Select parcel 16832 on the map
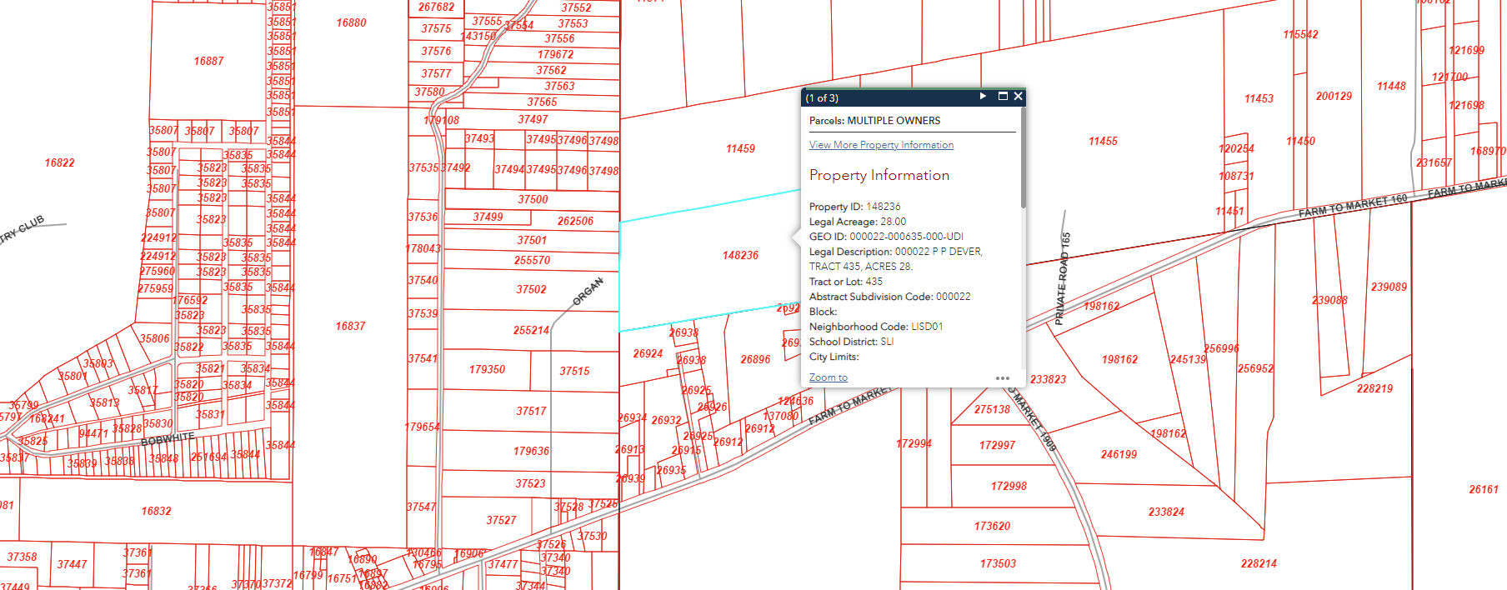 coord(156,512)
